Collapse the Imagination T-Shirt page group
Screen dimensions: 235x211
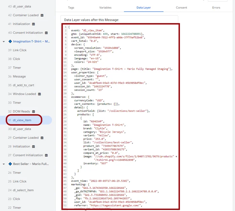(4, 42)
